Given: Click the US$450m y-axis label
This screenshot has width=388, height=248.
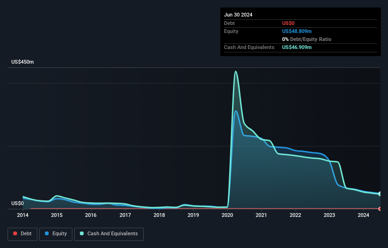Looking at the screenshot, I should pos(23,62).
